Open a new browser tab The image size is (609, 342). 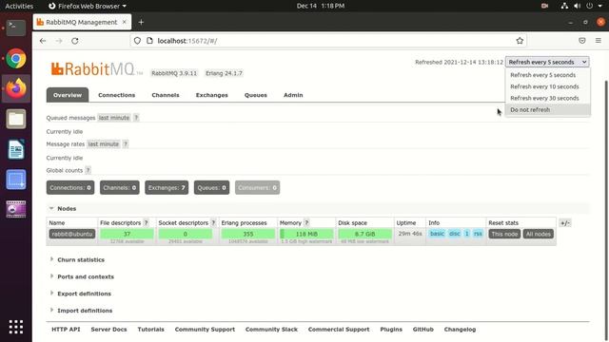tap(141, 23)
